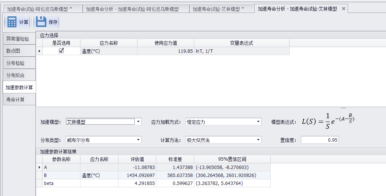Viewport: 386px width, 196px height.
Task: Open the 寿命计算 side tab
Action: (19, 100)
